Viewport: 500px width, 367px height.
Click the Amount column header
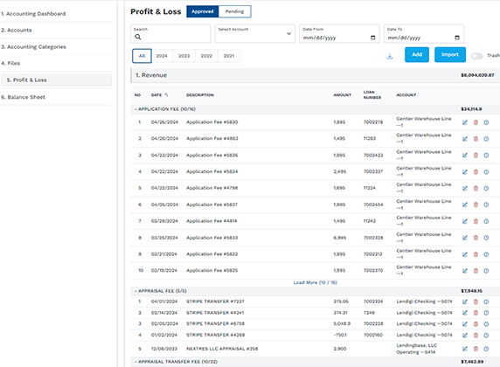tap(342, 95)
